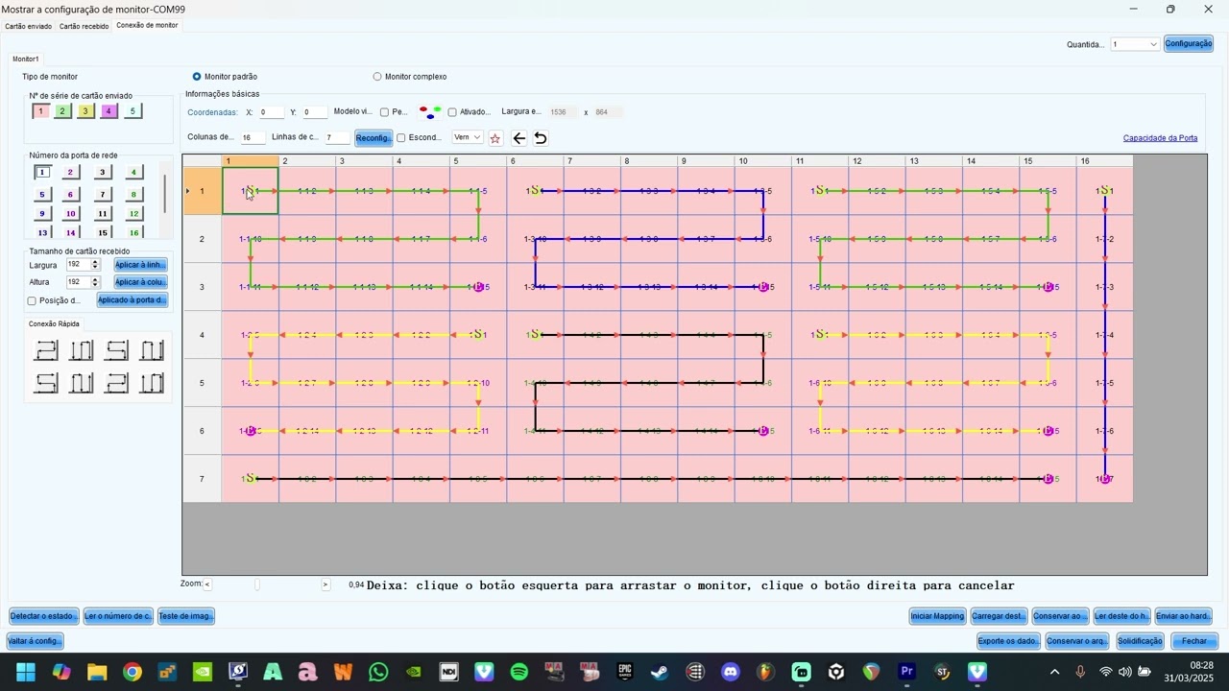Viewport: 1229px width, 691px height.
Task: Click the left arrow back icon
Action: pyautogui.click(x=519, y=138)
